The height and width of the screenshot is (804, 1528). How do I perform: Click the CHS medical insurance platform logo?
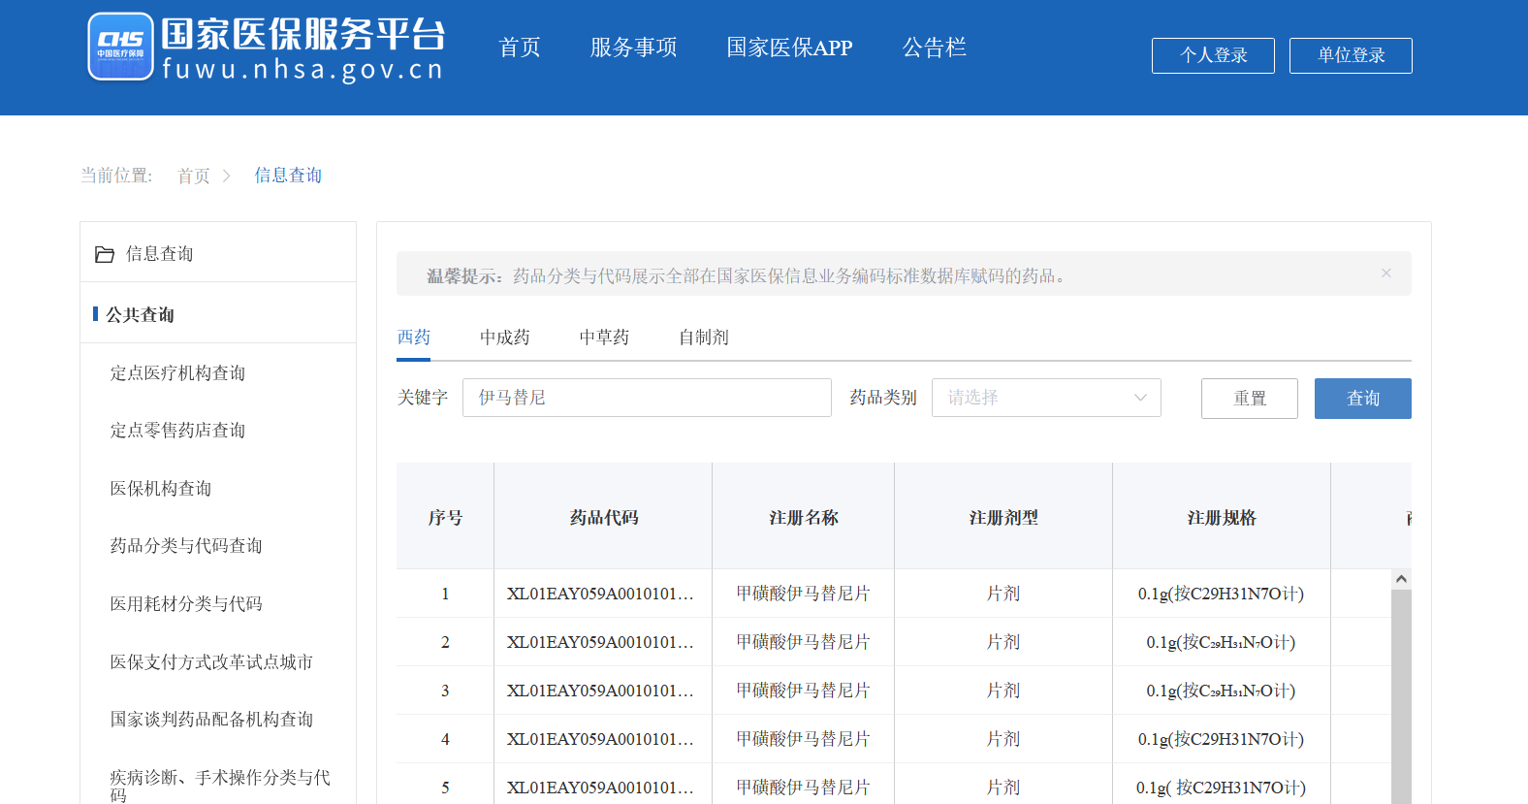coord(121,47)
